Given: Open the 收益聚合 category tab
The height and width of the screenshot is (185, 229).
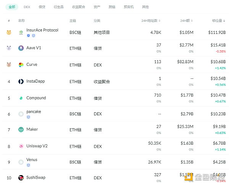Looking at the screenshot, I should (79, 7).
